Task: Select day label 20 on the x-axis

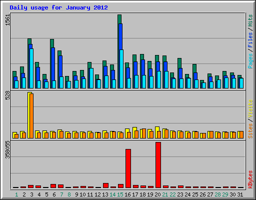Action: [x=157, y=194]
